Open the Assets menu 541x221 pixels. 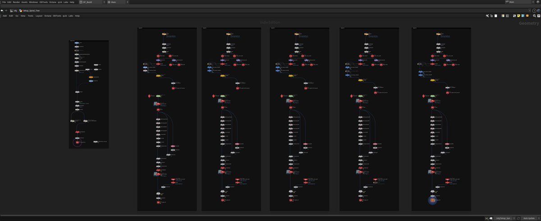(x=25, y=2)
